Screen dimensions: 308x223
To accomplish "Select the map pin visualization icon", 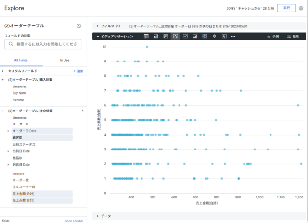I will coord(215,37).
